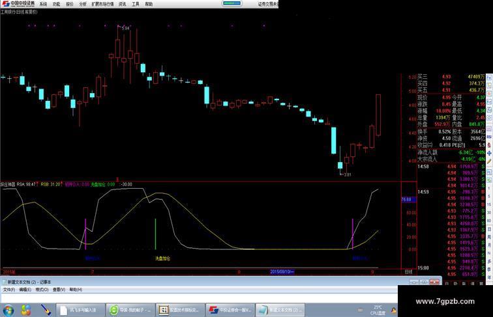Click the 洗盘加仓 yellow label in indicator
The image size is (493, 317).
(162, 258)
